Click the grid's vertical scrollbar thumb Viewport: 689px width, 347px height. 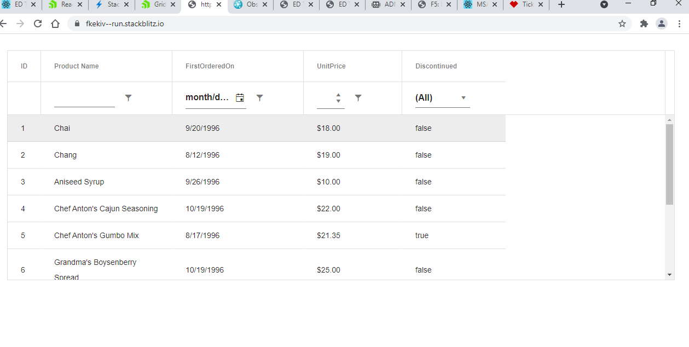(x=669, y=164)
